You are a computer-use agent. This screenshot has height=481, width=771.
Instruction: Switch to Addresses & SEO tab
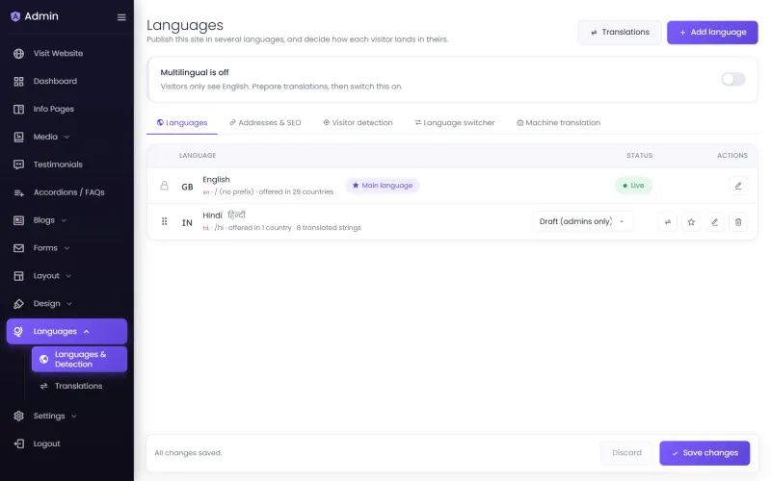coord(265,123)
